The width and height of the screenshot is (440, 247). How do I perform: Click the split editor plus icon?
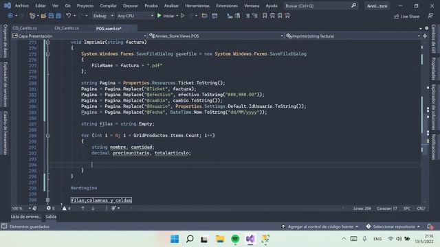pyautogui.click(x=425, y=36)
